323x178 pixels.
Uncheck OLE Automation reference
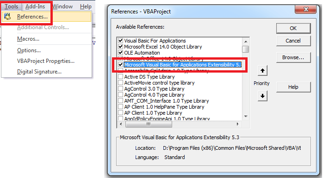tap(120, 52)
